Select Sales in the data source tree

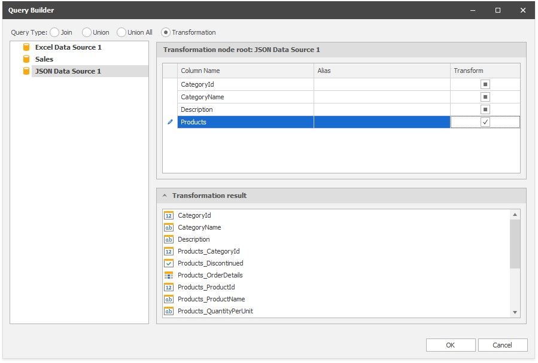click(44, 59)
